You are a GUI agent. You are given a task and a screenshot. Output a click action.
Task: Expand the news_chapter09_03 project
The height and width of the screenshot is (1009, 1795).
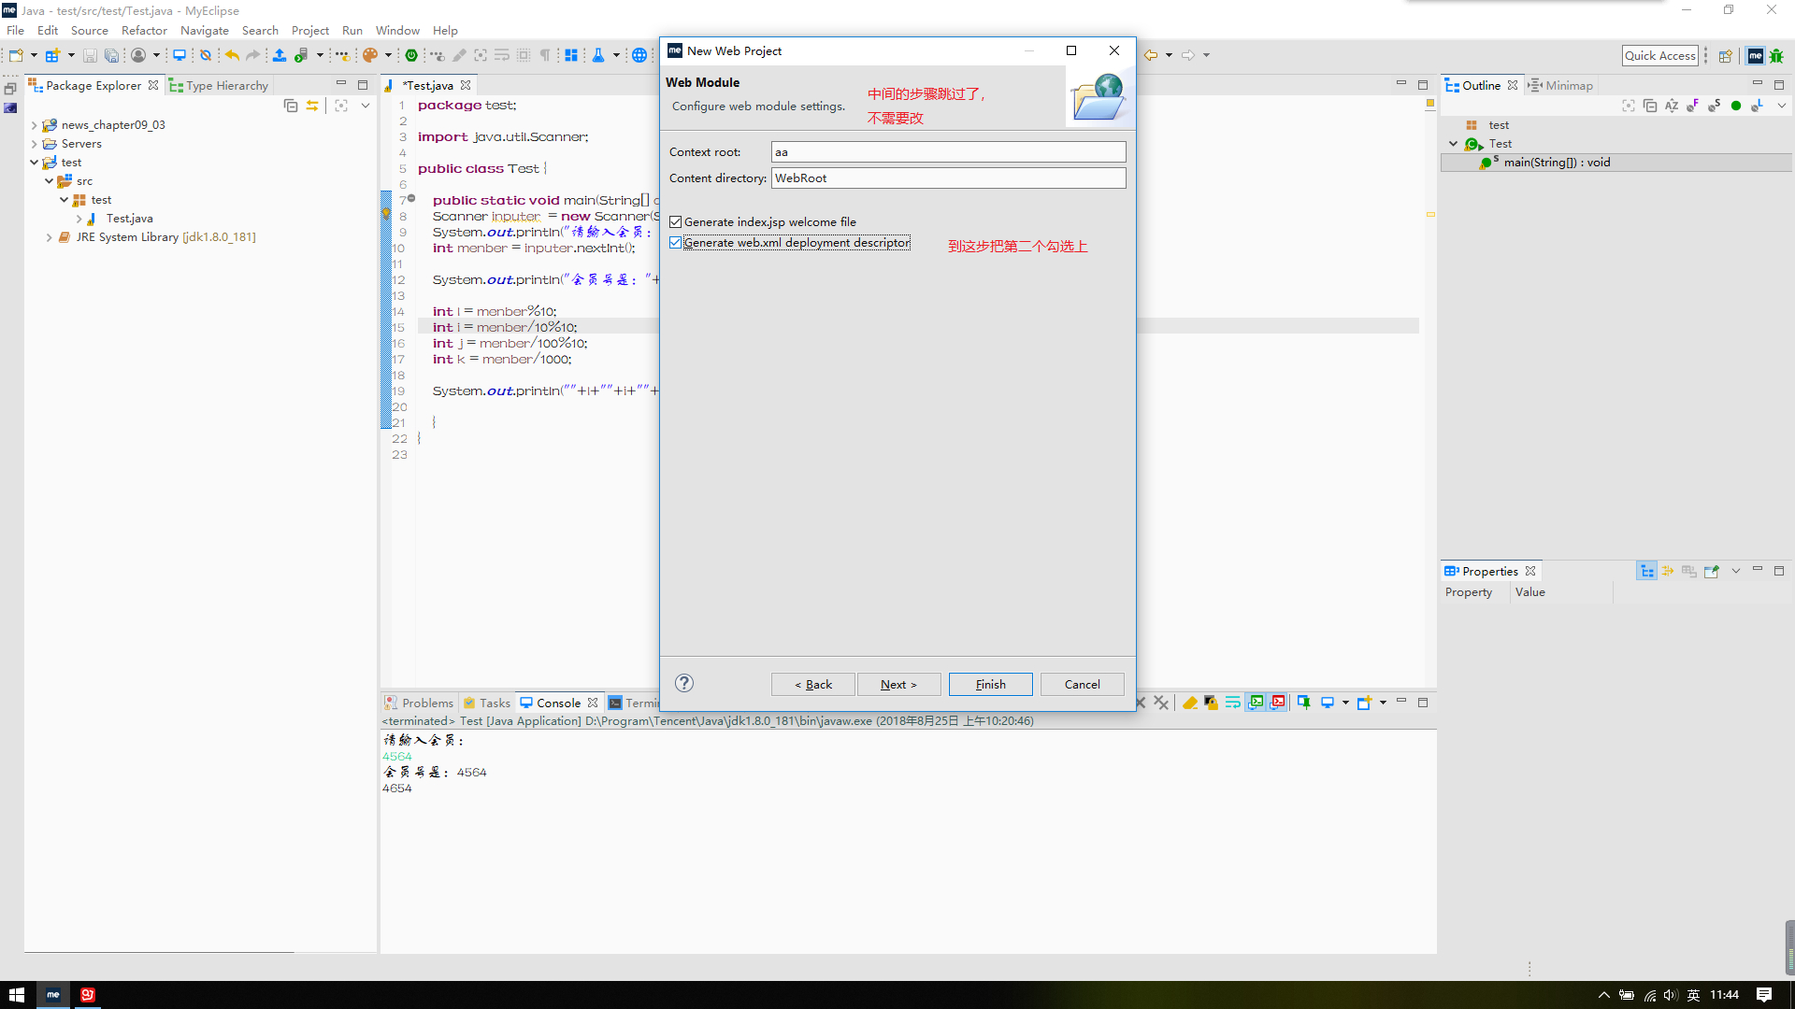(35, 125)
